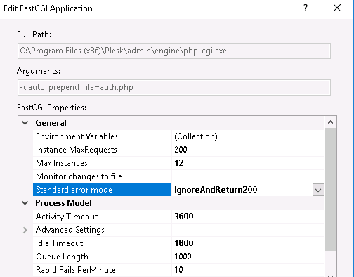Click the Arguments field
Screen dimensions: 354x277
[x=174, y=87]
